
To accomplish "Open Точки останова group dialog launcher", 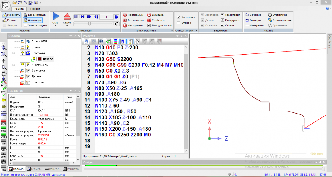I will (x=172, y=31).
